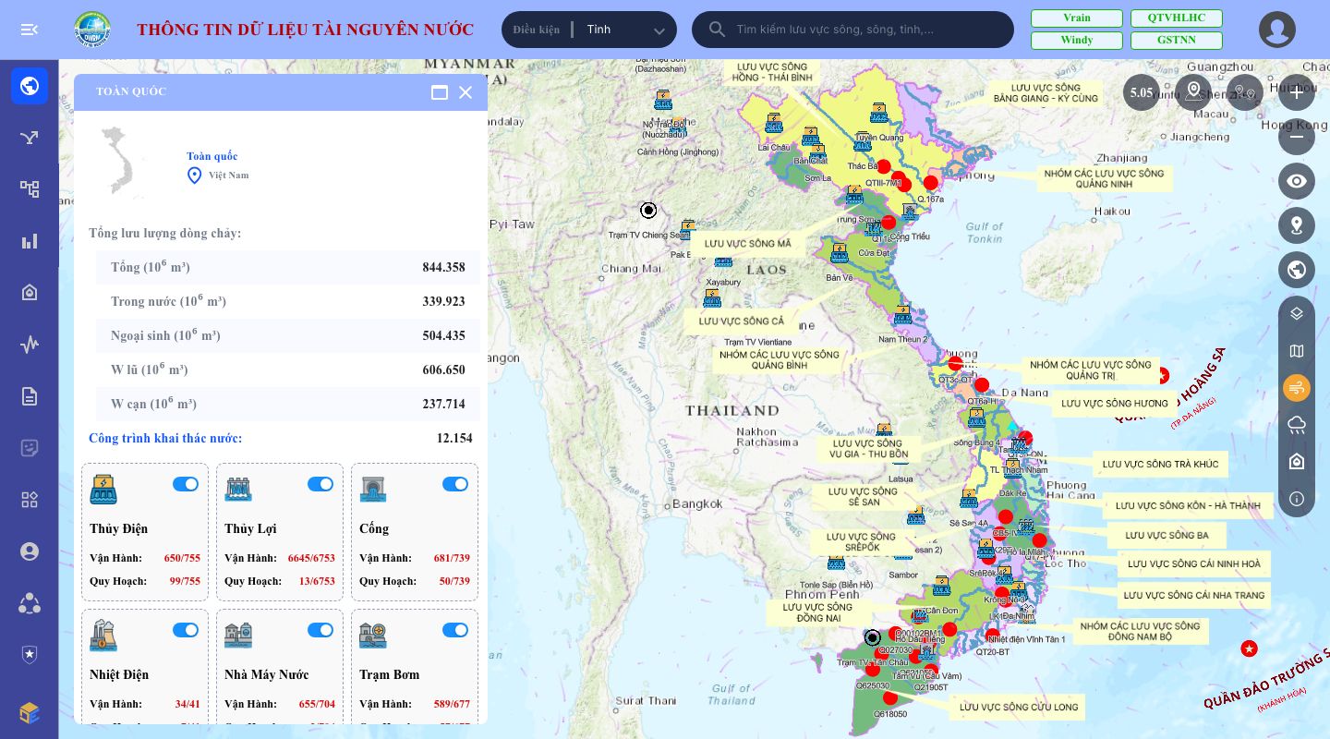Toggle the eye visibility button on map

[x=1297, y=181]
